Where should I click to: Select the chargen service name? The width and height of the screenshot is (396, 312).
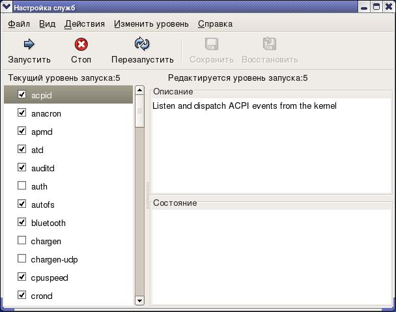pyautogui.click(x=46, y=242)
